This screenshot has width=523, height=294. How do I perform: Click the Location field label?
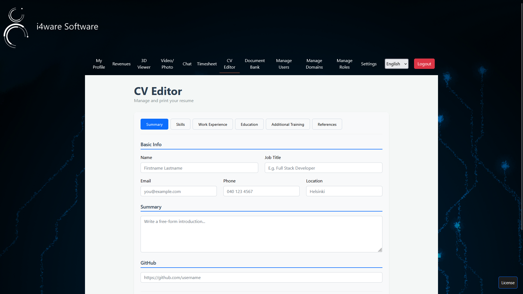pos(314,181)
